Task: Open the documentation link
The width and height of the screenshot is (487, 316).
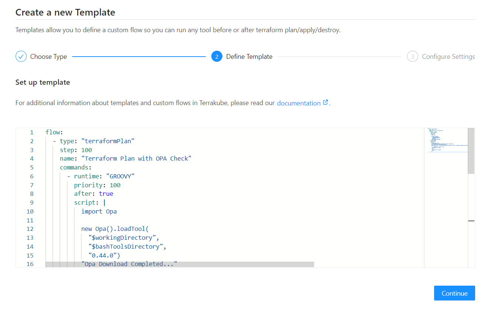Action: point(299,103)
